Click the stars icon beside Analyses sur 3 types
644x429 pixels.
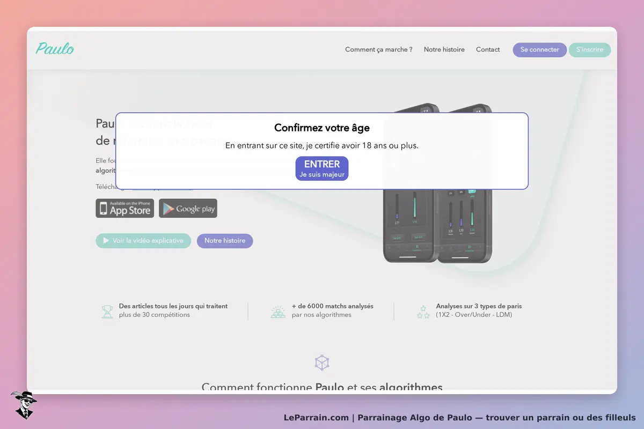coord(423,312)
